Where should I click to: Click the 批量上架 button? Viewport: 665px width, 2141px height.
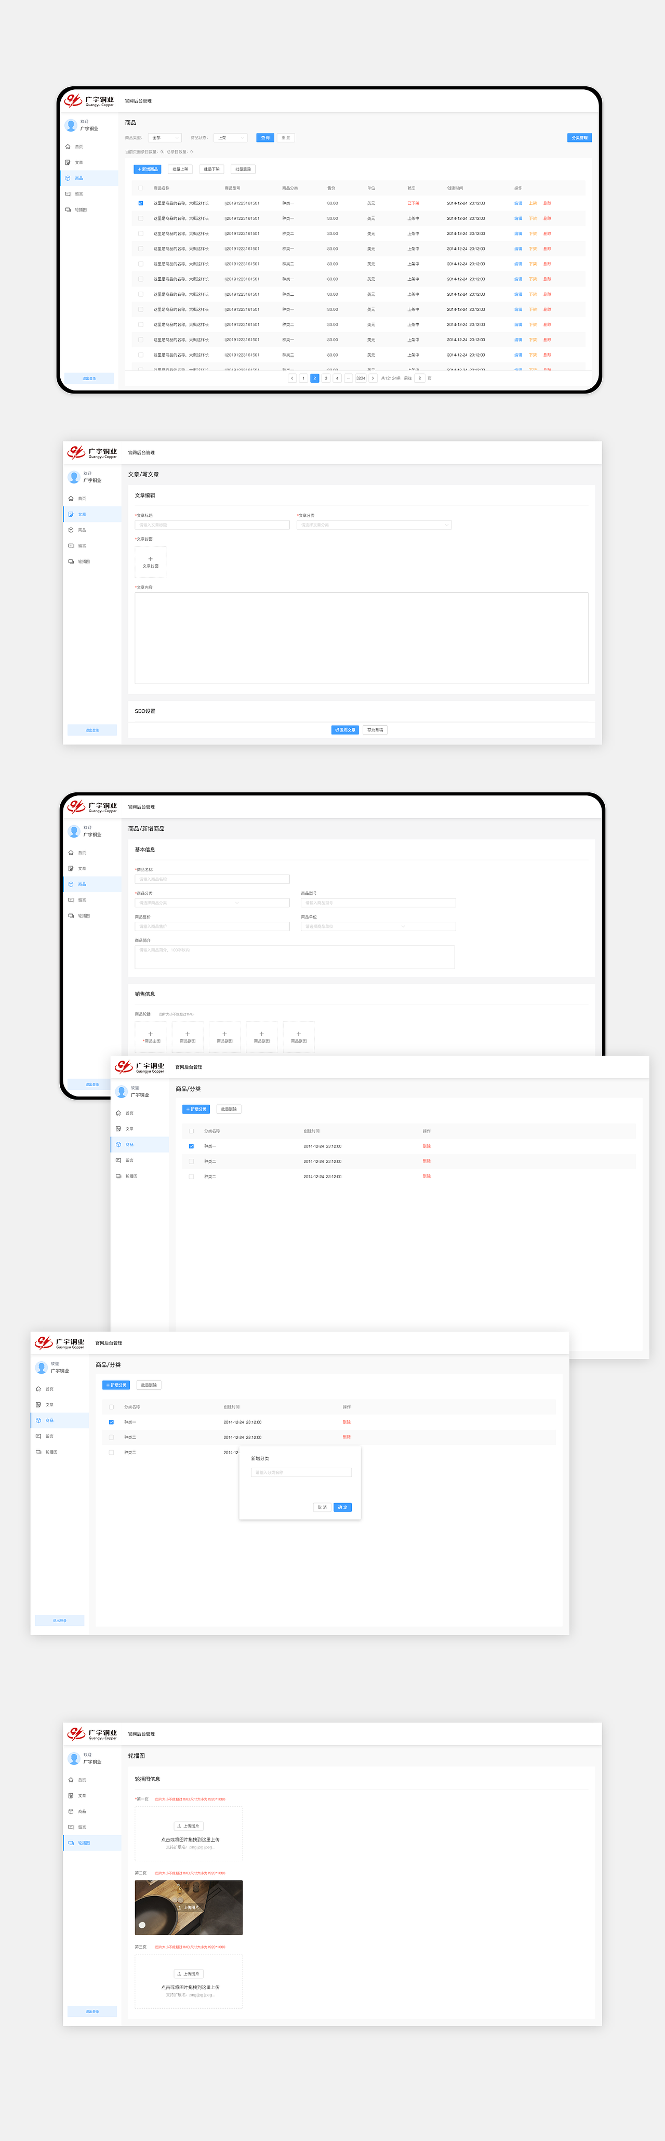[180, 169]
